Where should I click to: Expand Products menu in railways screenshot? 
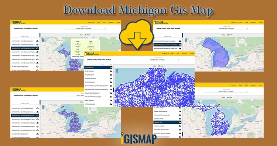(x=233, y=85)
